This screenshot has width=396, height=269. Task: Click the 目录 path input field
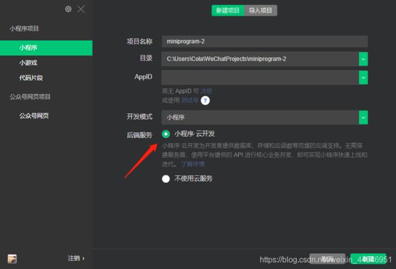(260, 59)
